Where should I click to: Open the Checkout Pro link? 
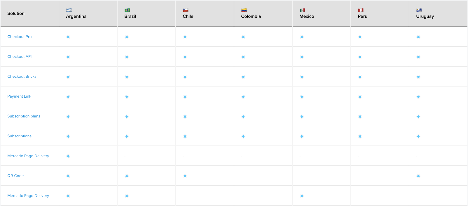pyautogui.click(x=20, y=37)
